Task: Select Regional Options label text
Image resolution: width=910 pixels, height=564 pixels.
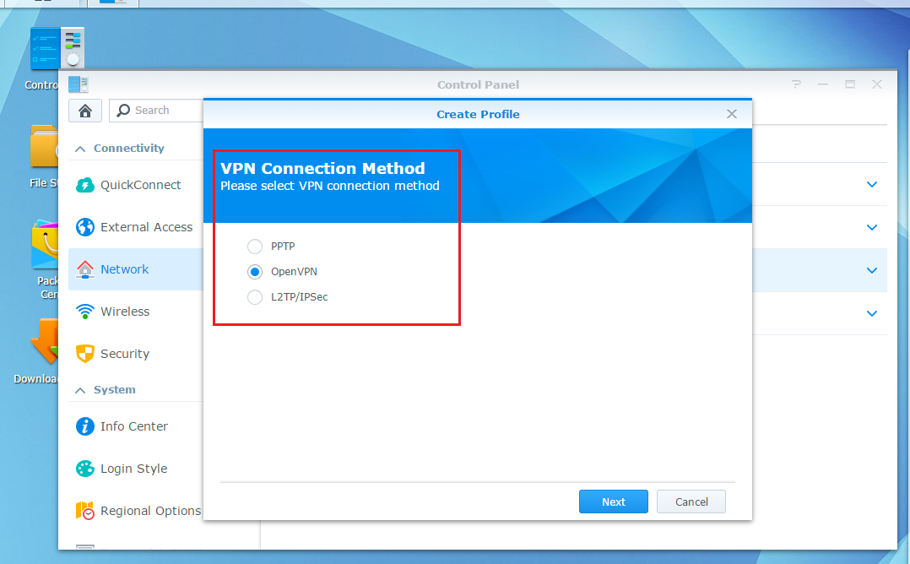Action: coord(151,511)
